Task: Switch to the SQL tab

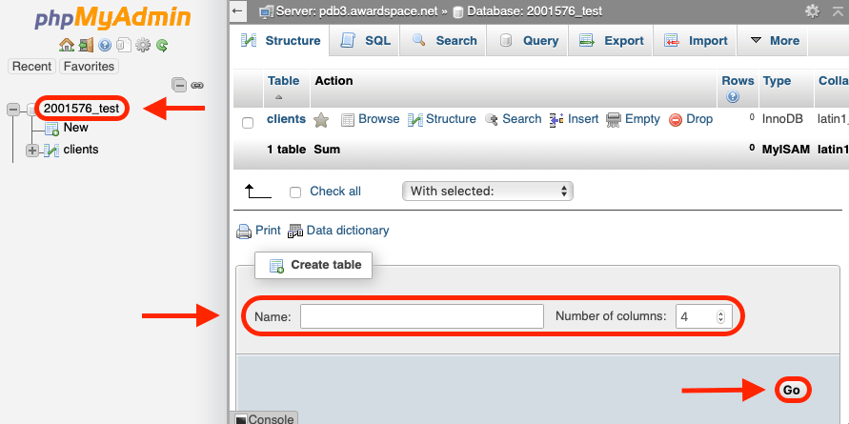Action: (366, 41)
